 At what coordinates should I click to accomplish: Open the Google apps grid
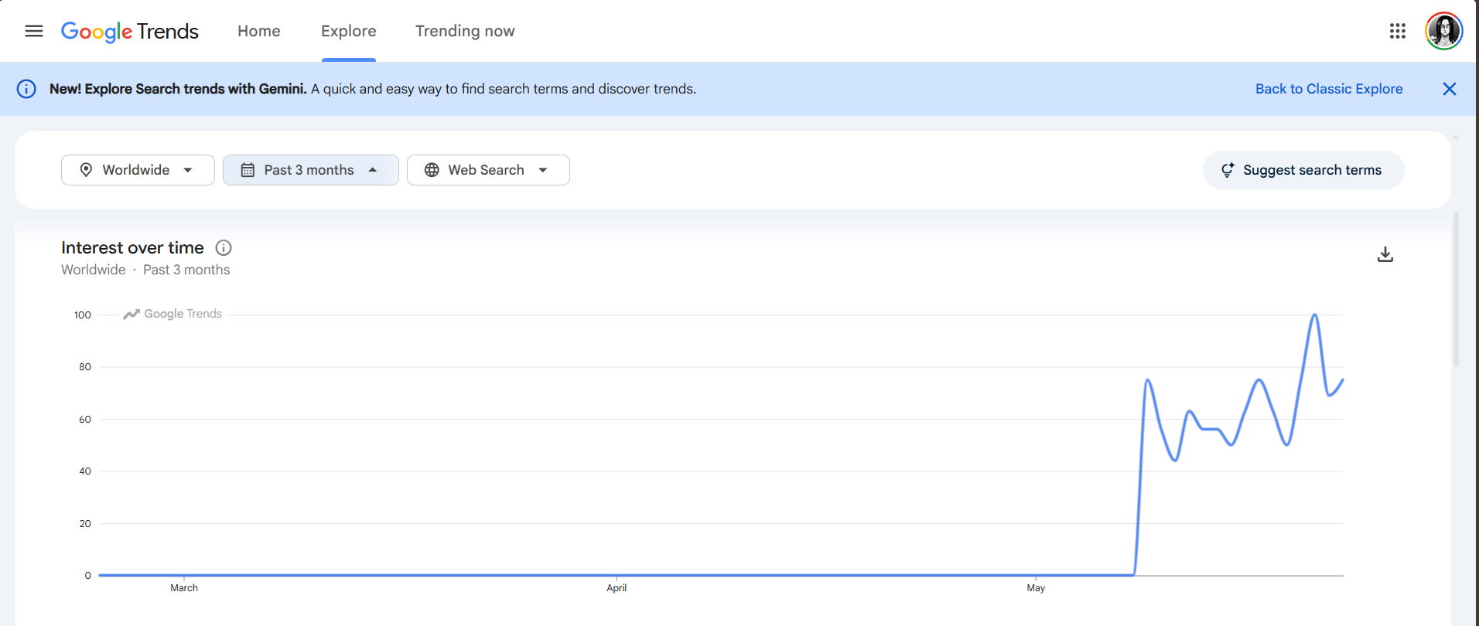click(x=1397, y=31)
